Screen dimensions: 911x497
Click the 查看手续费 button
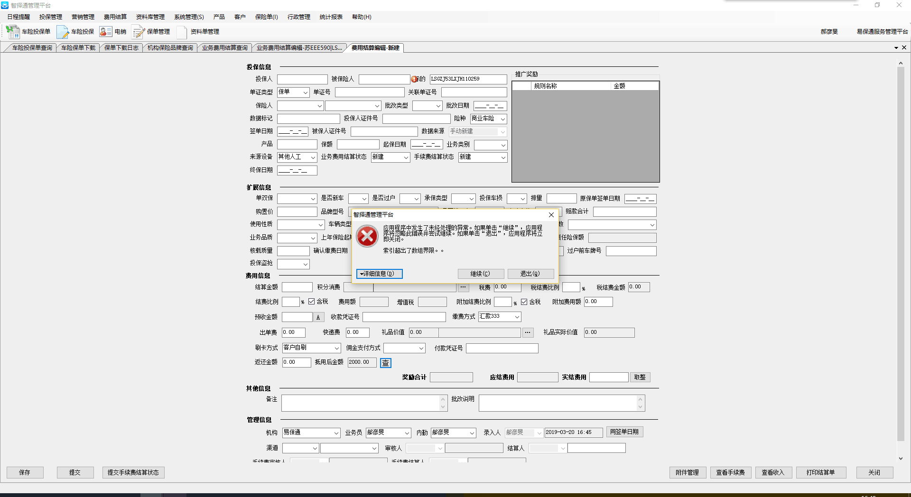coord(731,472)
